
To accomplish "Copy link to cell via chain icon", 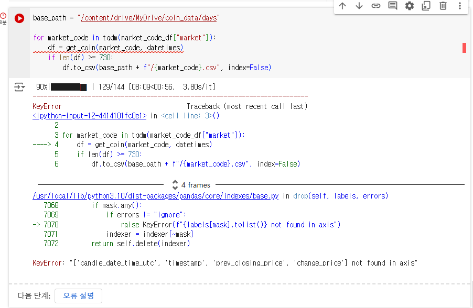I will click(x=375, y=6).
